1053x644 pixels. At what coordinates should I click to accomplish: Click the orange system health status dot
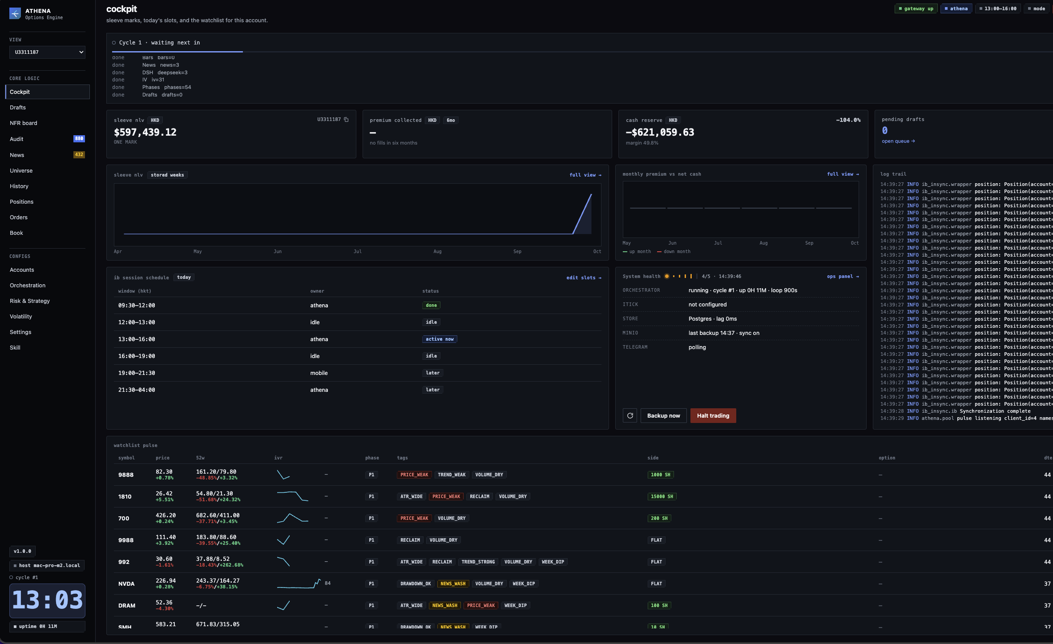(666, 276)
